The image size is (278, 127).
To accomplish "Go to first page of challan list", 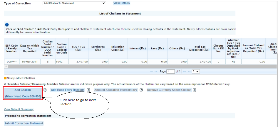I will click(152, 72).
